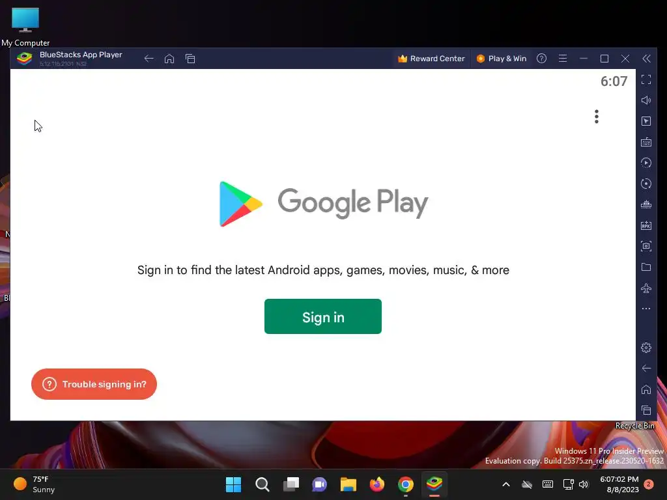Screen dimensions: 667x500
Task: Open Windows taskbar search
Action: pyautogui.click(x=262, y=484)
